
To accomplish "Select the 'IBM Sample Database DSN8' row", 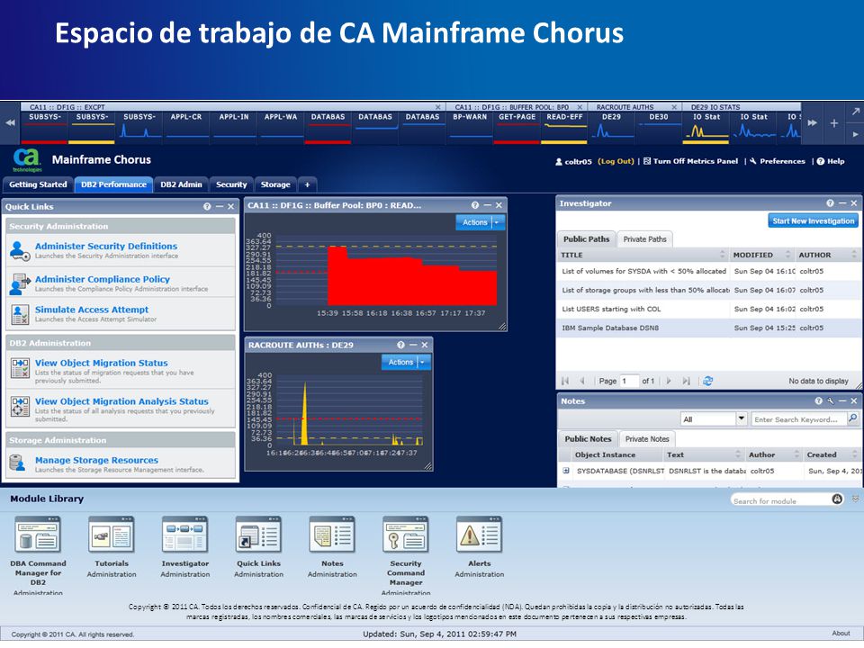I will tap(708, 328).
